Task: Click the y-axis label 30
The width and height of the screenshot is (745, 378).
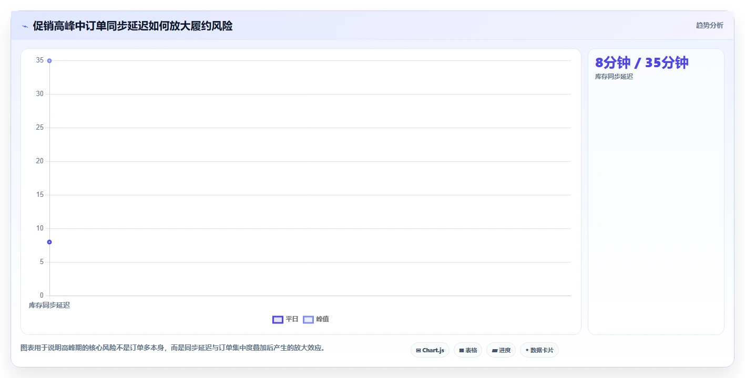Action: 40,94
